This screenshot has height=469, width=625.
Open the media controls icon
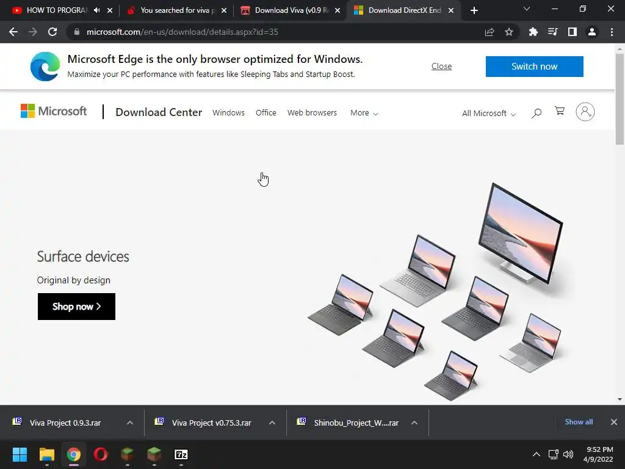[553, 32]
